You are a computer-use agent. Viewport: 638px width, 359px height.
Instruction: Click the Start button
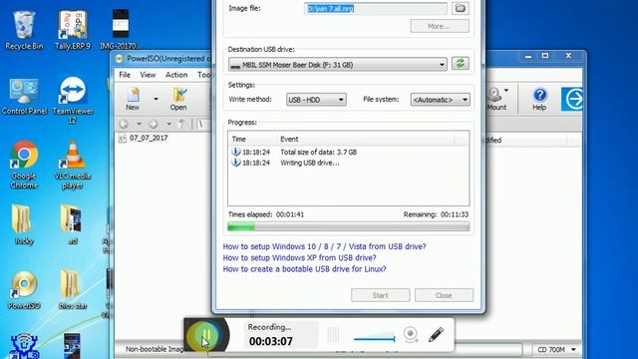tap(380, 295)
